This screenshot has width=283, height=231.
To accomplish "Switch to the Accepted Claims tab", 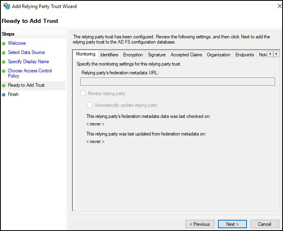I will click(x=186, y=55).
